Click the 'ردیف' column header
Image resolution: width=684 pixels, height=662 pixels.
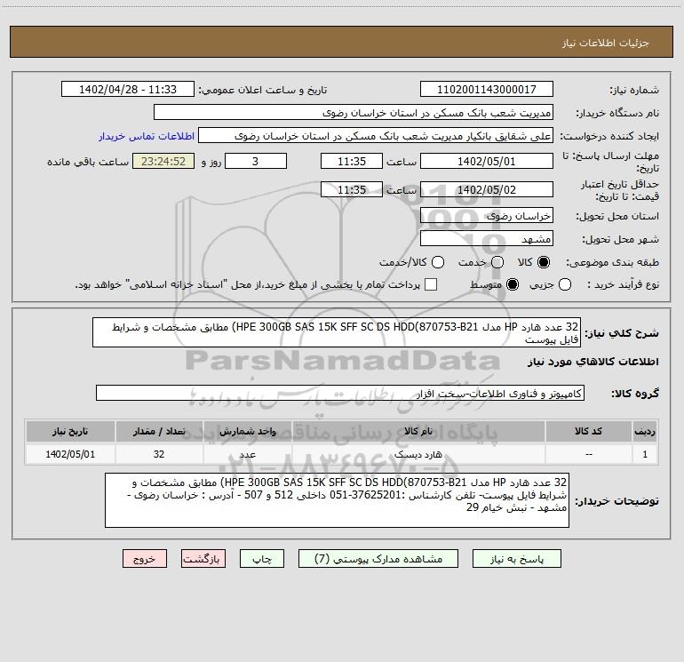click(645, 431)
